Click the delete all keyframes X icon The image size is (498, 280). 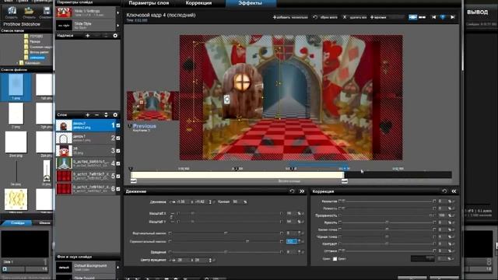pos(345,17)
